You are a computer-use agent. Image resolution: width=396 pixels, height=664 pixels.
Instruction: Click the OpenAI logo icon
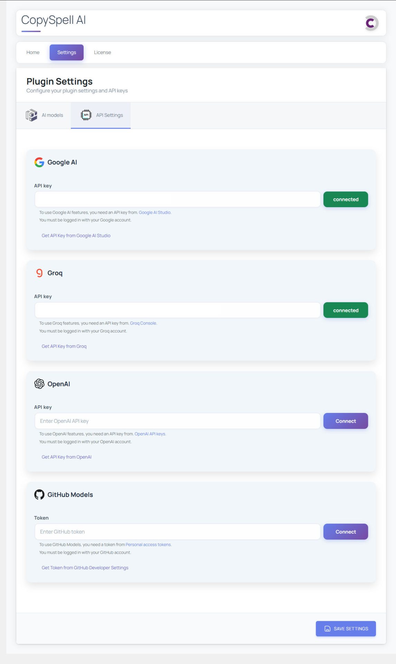pos(39,384)
